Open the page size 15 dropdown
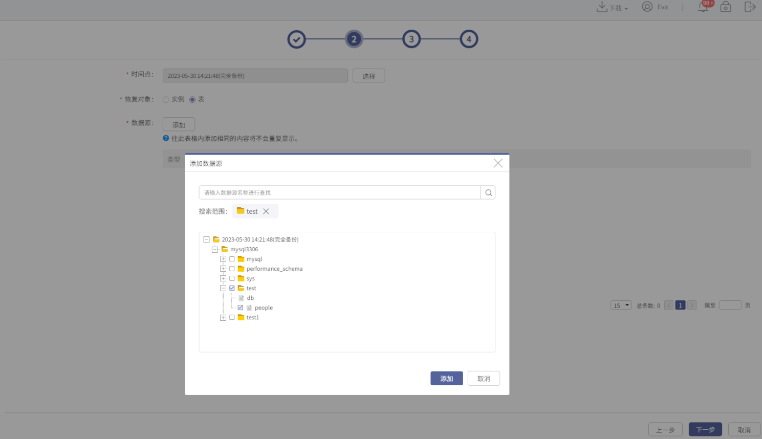This screenshot has height=439, width=762. [621, 305]
